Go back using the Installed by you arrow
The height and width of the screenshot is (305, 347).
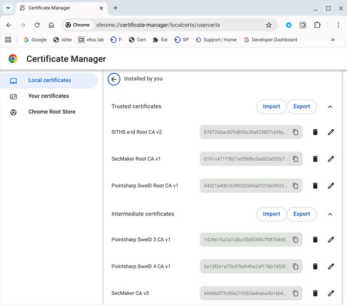point(114,79)
